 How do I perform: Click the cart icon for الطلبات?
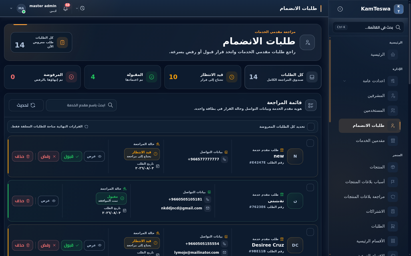[393, 226]
